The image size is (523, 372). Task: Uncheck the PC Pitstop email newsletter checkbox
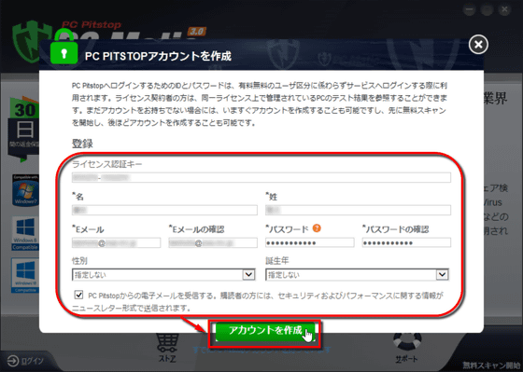coord(79,295)
